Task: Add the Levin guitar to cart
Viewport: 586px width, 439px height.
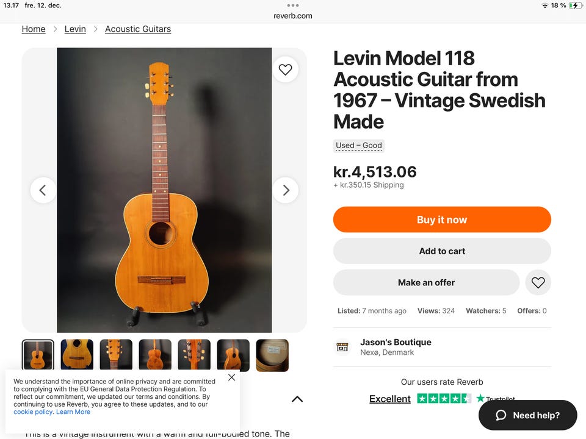Action: coord(442,251)
